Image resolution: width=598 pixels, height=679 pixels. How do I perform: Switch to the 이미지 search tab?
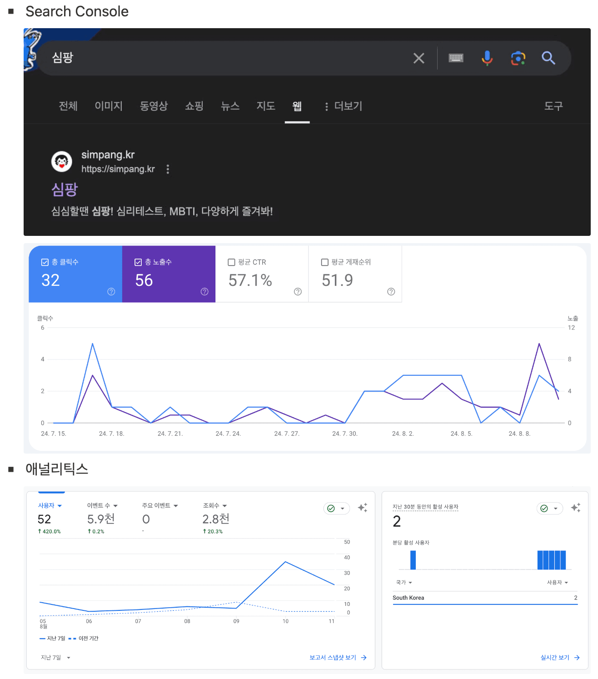click(109, 106)
